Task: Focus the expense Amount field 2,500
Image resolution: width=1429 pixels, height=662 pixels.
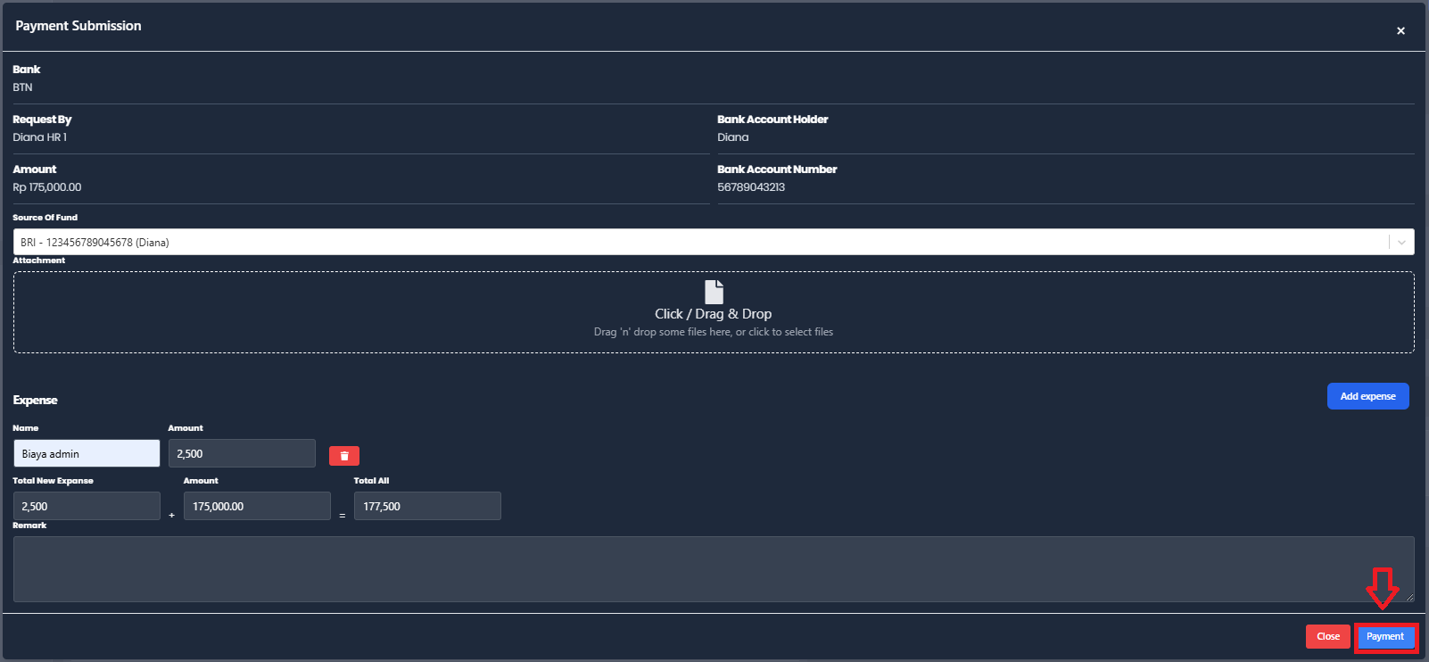Action: pos(242,453)
